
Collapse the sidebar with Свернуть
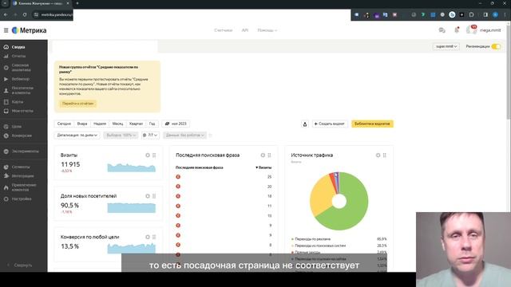(x=20, y=265)
